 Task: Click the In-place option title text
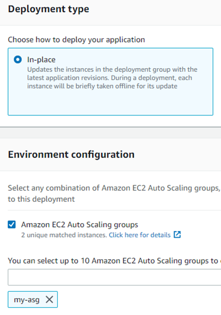tap(41, 60)
